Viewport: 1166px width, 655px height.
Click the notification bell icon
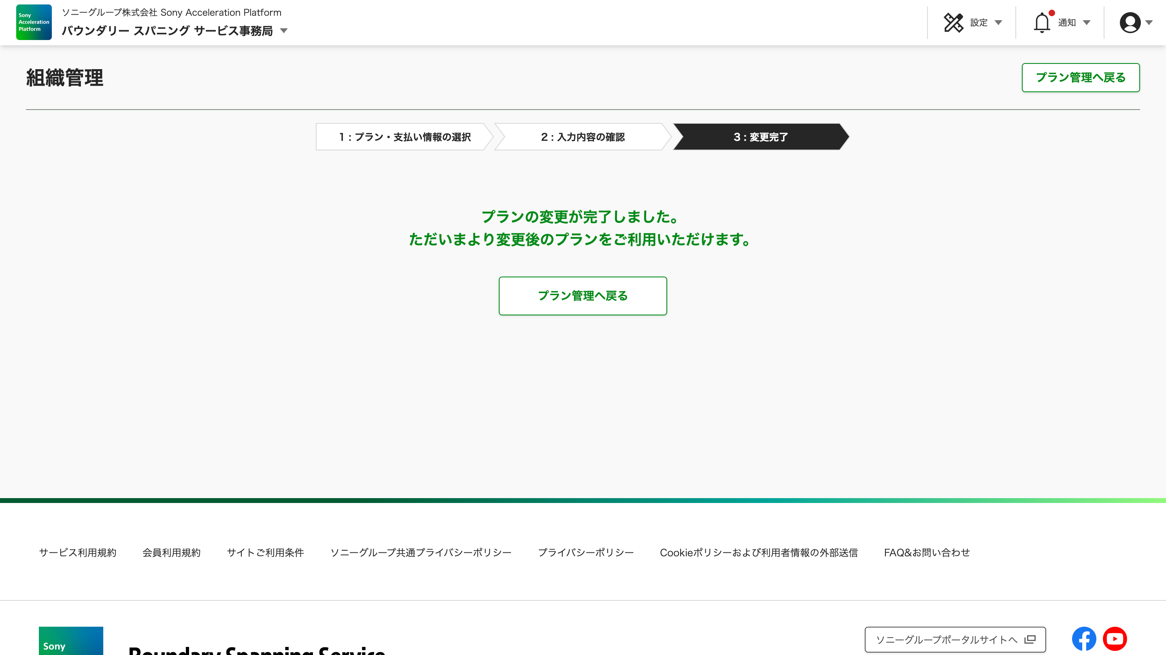pos(1043,22)
